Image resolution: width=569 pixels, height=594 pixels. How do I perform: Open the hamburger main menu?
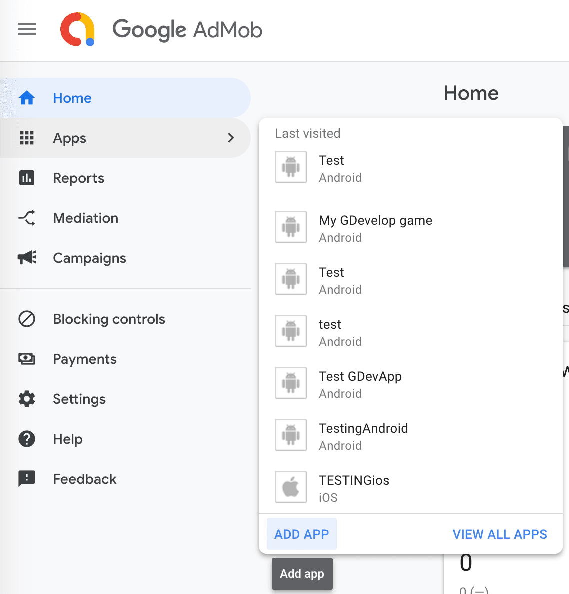(x=27, y=29)
